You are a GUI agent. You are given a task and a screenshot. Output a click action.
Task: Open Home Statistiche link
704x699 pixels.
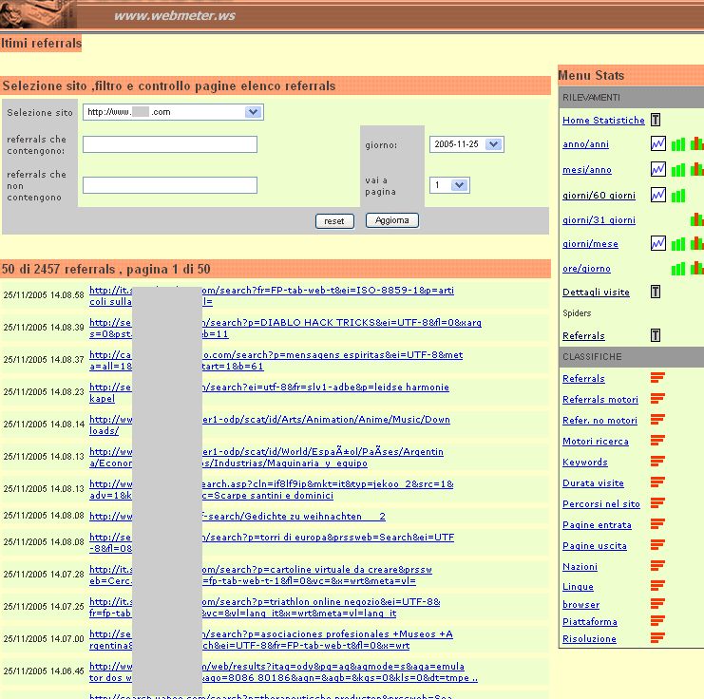pyautogui.click(x=603, y=121)
